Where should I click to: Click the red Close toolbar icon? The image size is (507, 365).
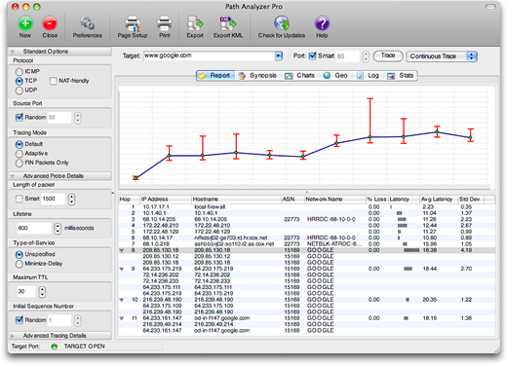click(x=50, y=23)
